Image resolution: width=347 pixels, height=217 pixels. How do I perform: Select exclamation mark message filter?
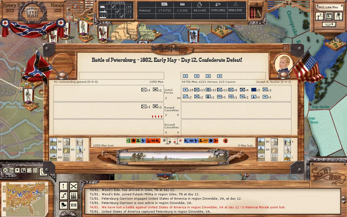pyautogui.click(x=63, y=186)
